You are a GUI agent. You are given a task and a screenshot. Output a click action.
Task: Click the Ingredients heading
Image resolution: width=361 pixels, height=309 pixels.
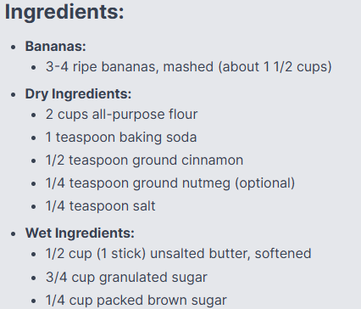[64, 13]
